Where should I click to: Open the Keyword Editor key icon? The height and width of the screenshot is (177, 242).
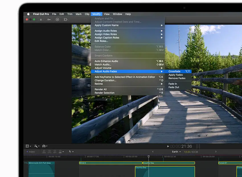pos(49,20)
